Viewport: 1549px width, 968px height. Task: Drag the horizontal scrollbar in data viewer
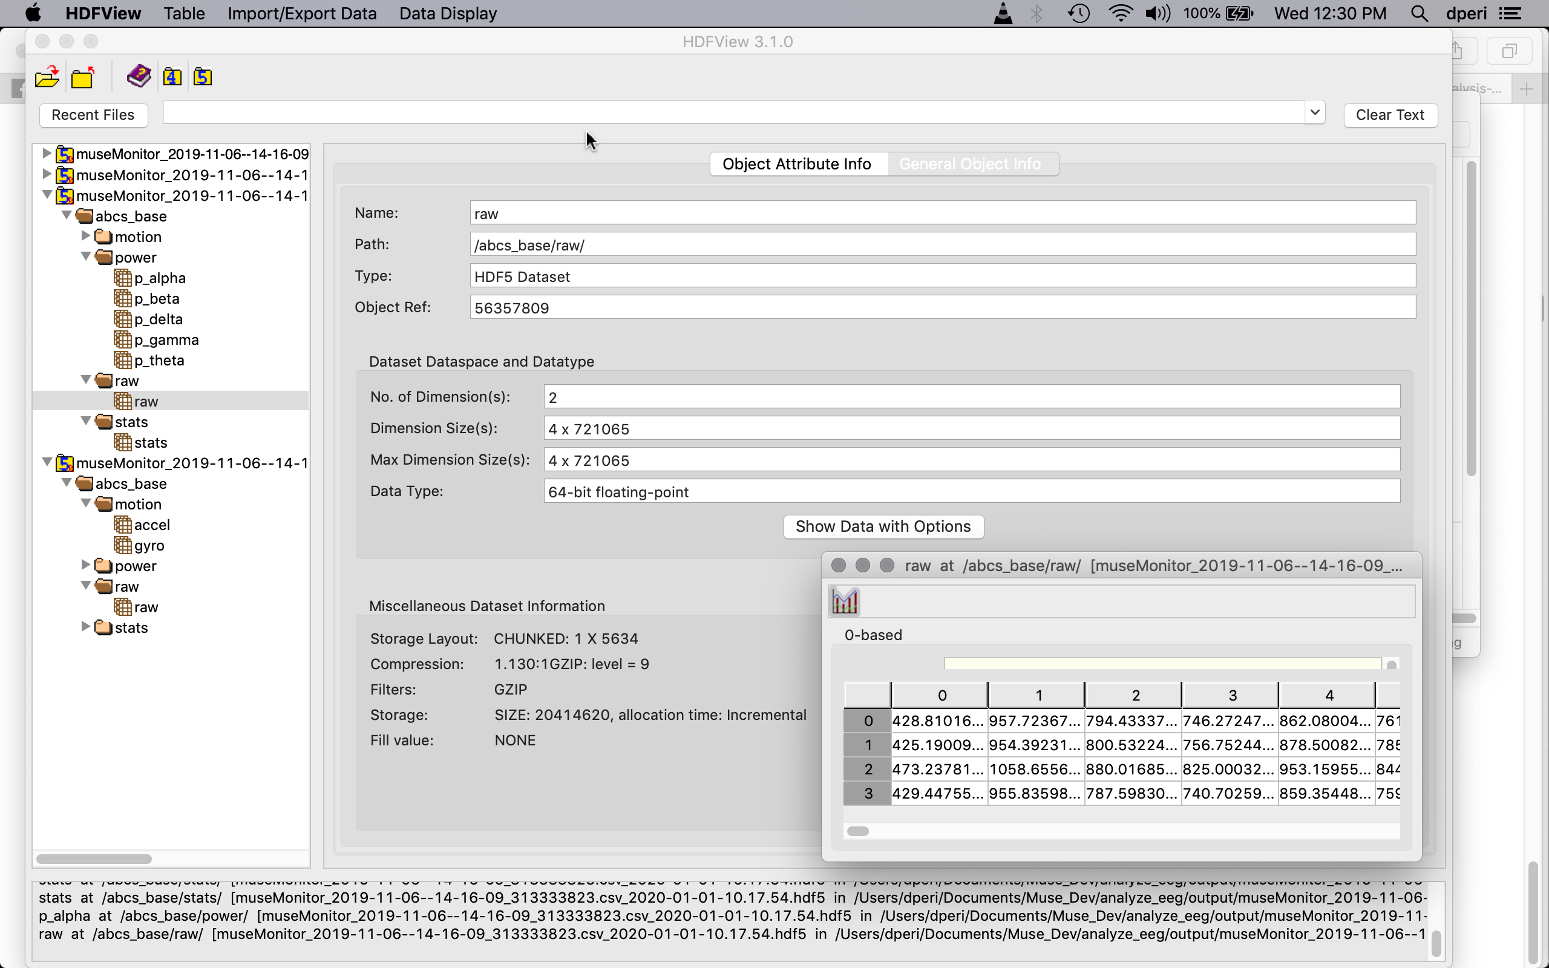click(x=857, y=831)
